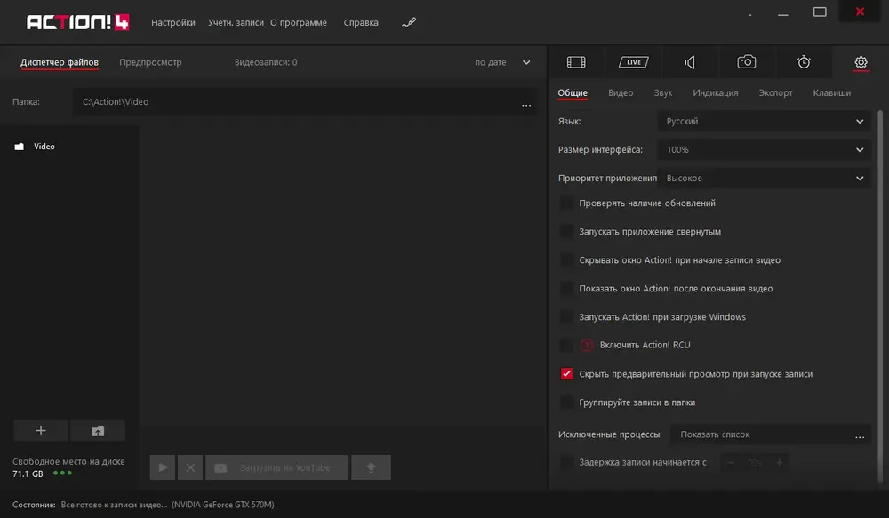Screen dimensions: 889x518
Task: Click status text Все готово к записи видео
Action: tap(114, 505)
